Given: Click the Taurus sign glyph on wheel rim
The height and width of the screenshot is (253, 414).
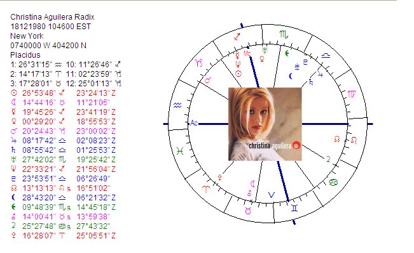Looking at the screenshot, I should (248, 211).
